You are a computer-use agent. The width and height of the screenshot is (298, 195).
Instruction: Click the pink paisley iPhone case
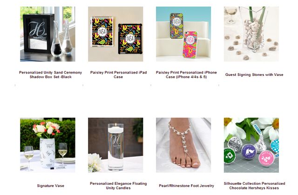[190, 44]
